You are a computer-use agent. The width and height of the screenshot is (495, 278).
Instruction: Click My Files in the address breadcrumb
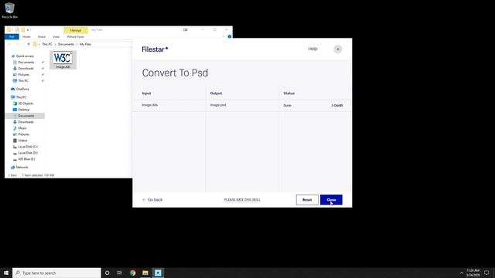point(85,44)
